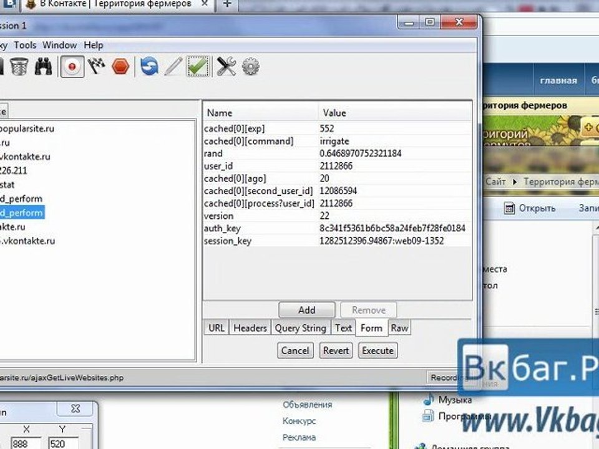
Task: Click главная link in the VK header
Action: click(558, 80)
